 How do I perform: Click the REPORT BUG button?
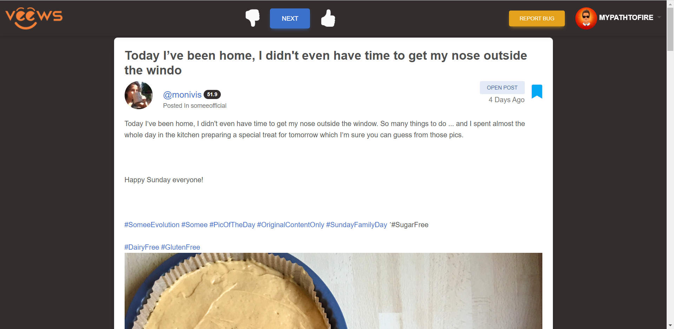(x=537, y=18)
